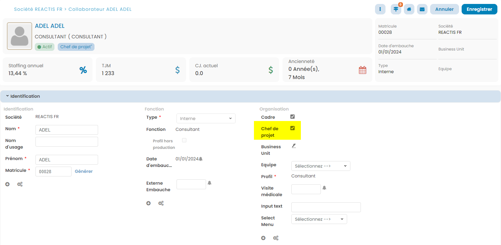Collapse the Identification section header
The height and width of the screenshot is (245, 501).
pyautogui.click(x=23, y=96)
